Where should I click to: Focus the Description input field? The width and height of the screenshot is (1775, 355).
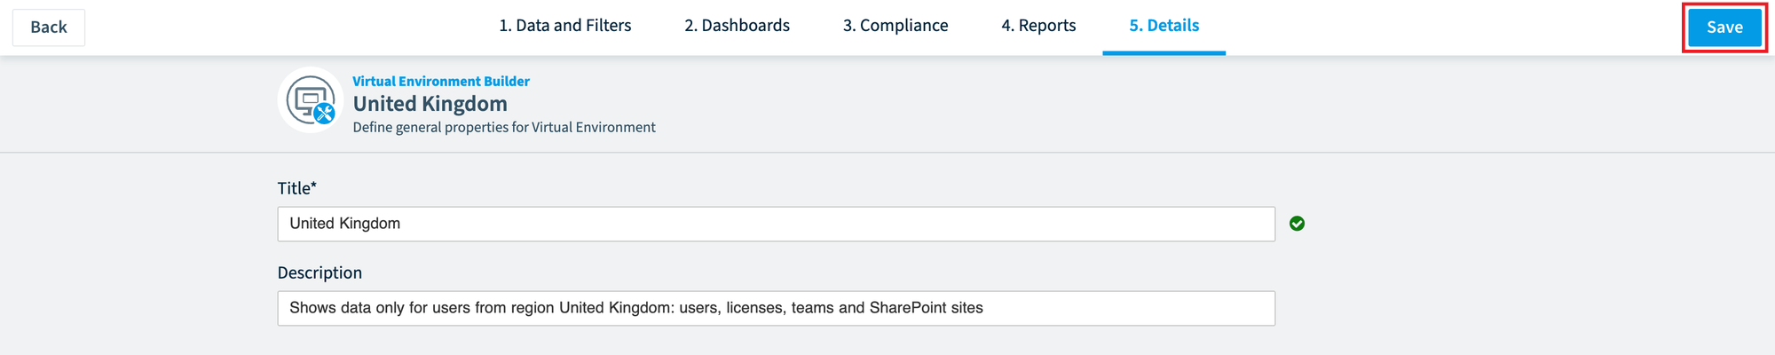(x=776, y=308)
